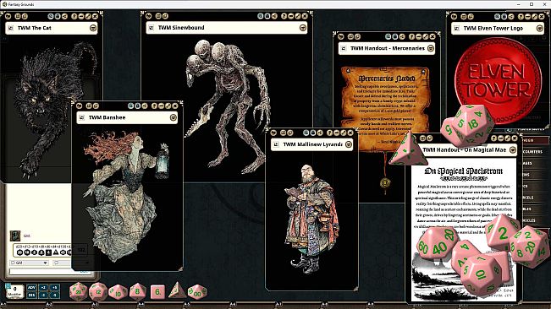Open the second chat mode dropdown
This screenshot has width=551, height=309.
pyautogui.click(x=71, y=263)
